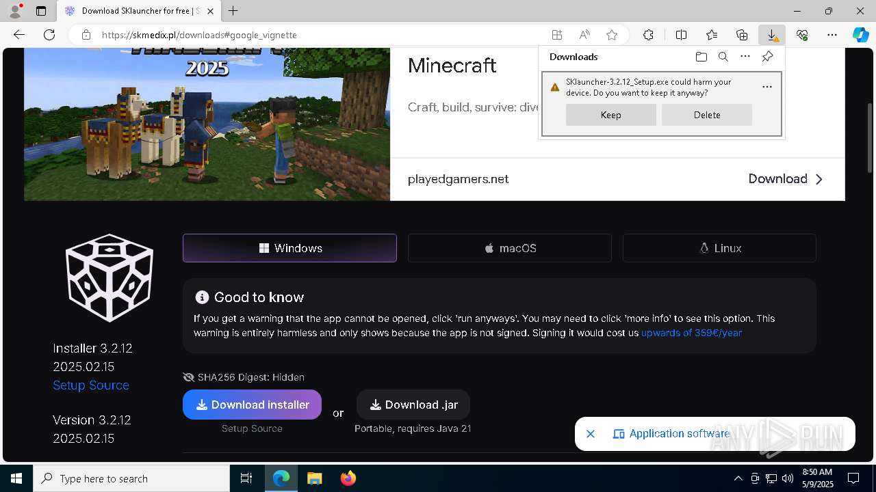The width and height of the screenshot is (876, 492).
Task: Pin the Downloads panel
Action: [767, 57]
